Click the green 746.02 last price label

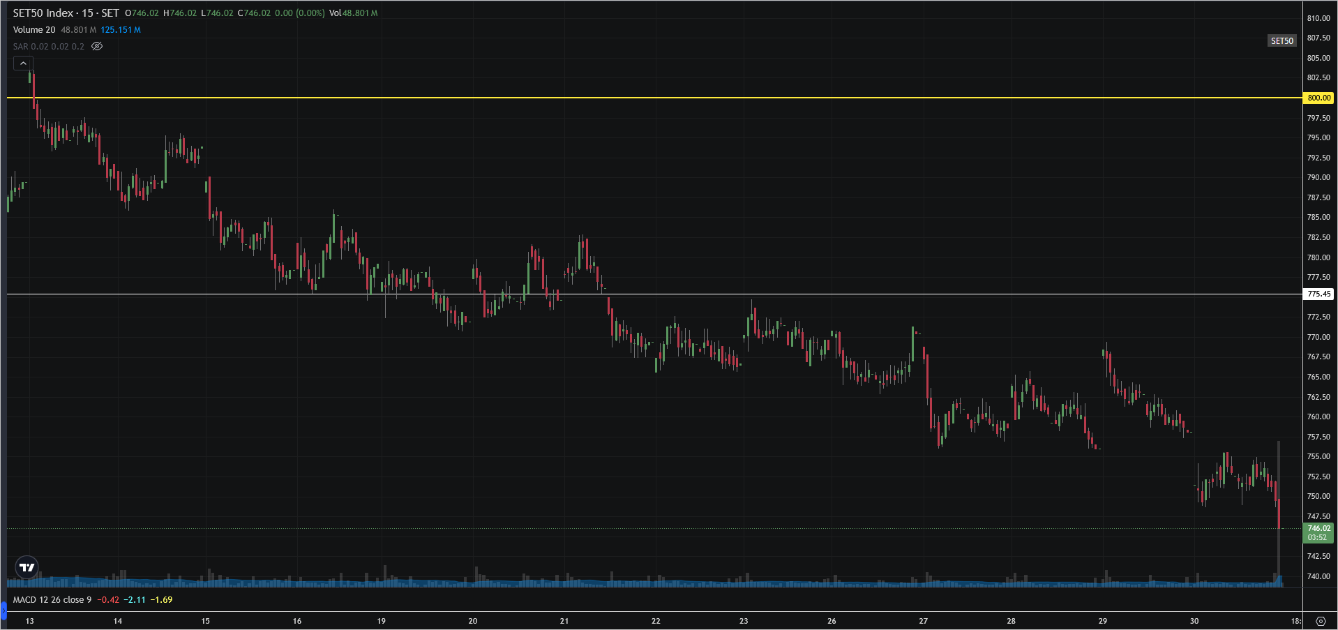1318,529
